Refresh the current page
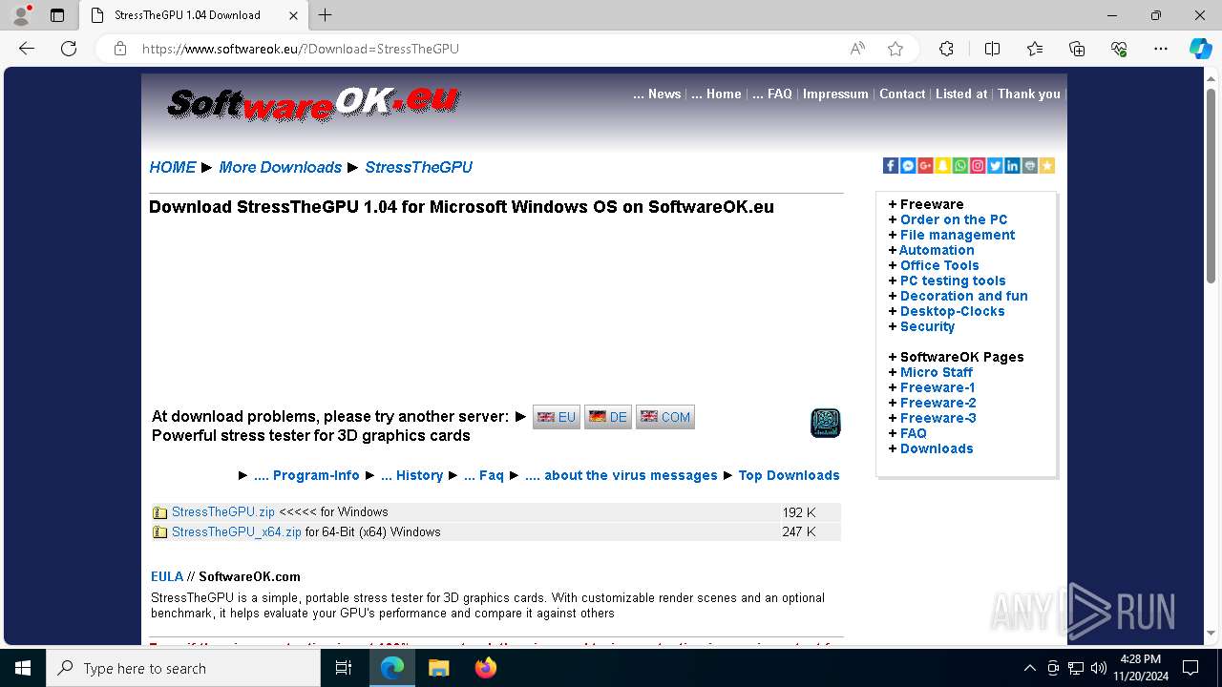 point(69,49)
